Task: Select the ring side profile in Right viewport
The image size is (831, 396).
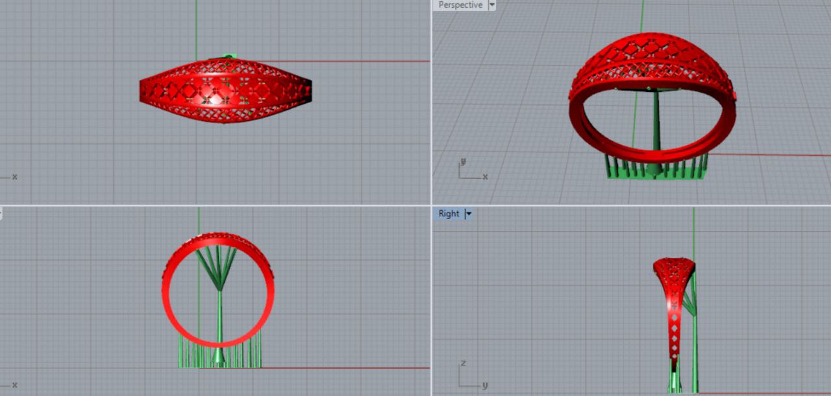Action: click(x=673, y=292)
